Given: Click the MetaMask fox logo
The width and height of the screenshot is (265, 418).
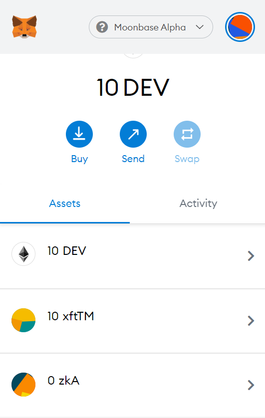Looking at the screenshot, I should pos(24,26).
